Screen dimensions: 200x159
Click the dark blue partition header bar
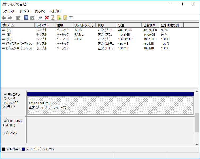click(x=110, y=94)
